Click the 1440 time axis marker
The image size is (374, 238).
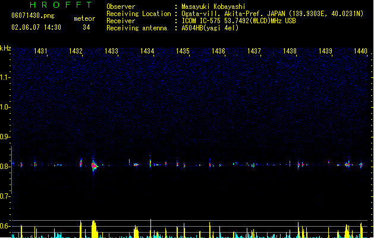pos(360,51)
